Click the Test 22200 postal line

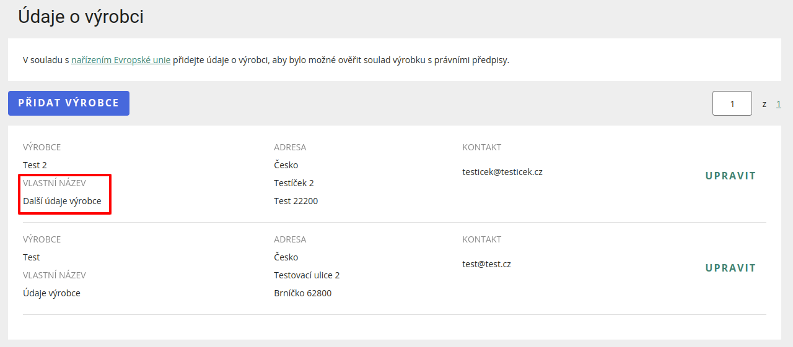click(x=296, y=201)
